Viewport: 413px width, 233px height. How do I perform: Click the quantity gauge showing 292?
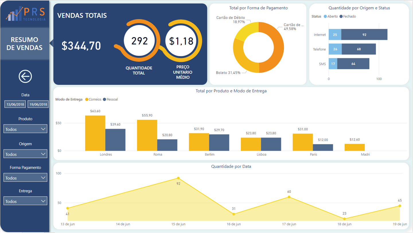coord(139,41)
